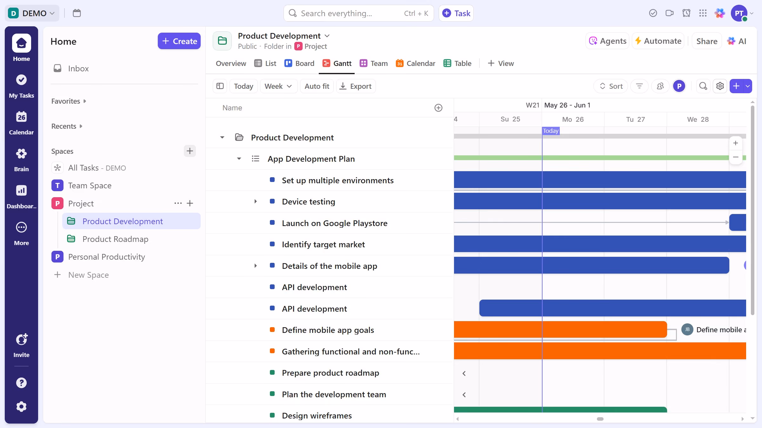
Task: Open the Help question mark icon
Action: [x=21, y=383]
